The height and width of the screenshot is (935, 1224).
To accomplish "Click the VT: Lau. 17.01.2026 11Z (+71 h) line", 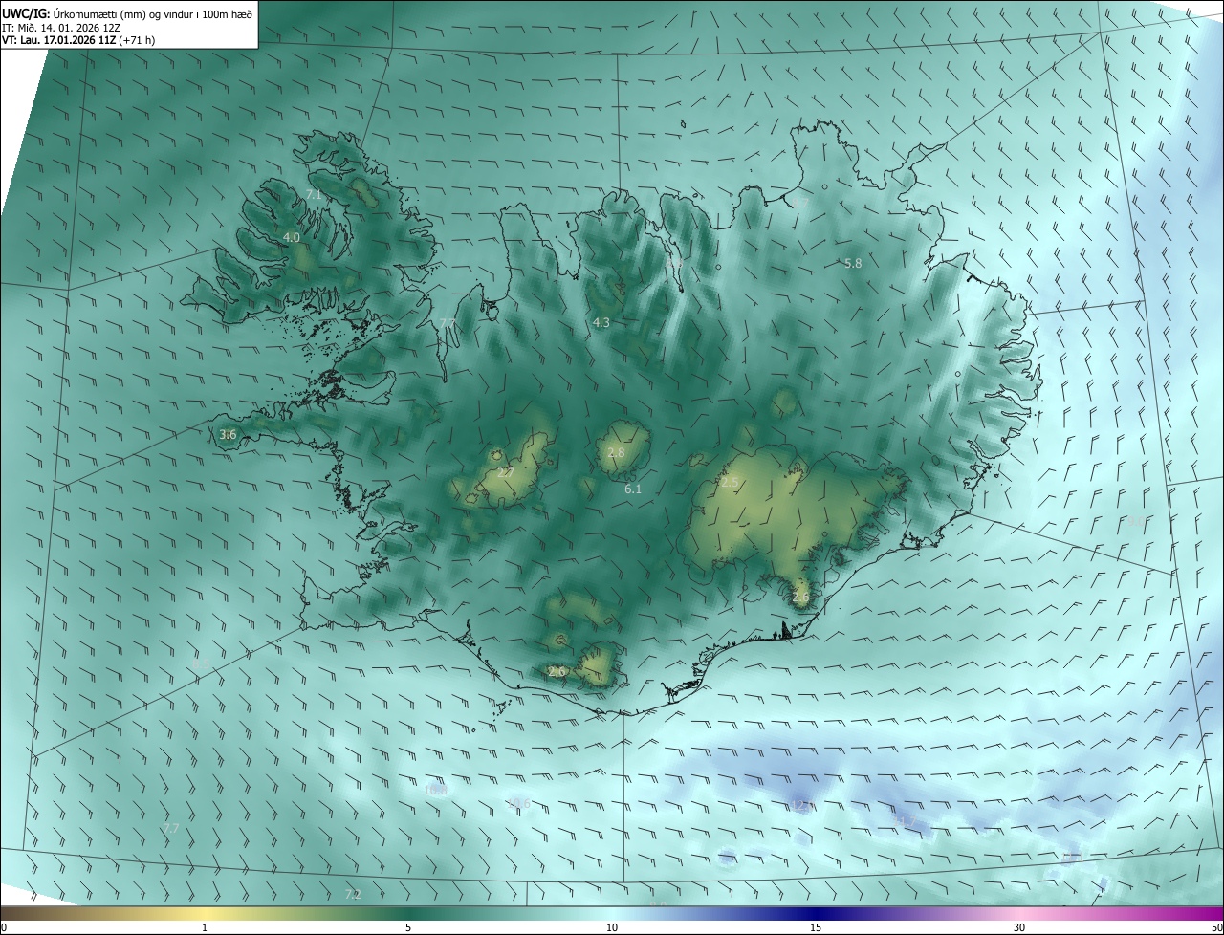I will pyautogui.click(x=79, y=41).
